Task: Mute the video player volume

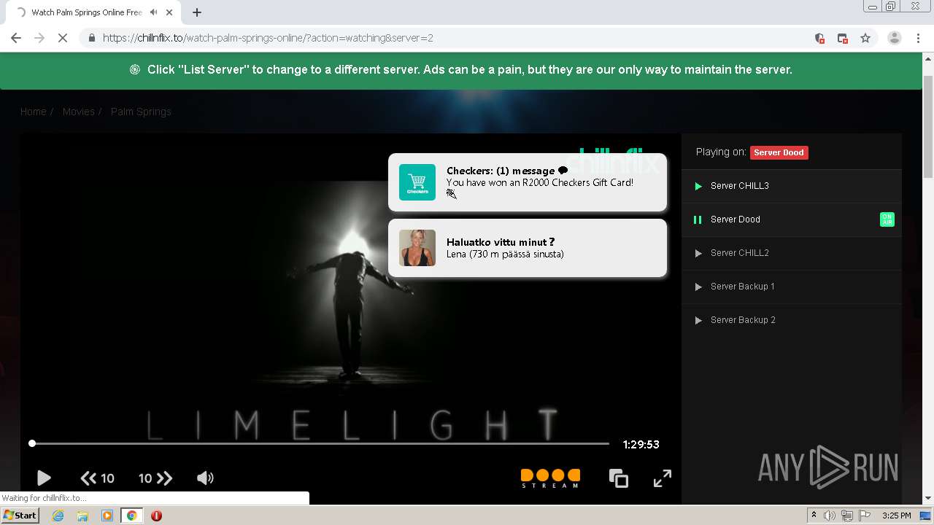Action: [x=205, y=478]
